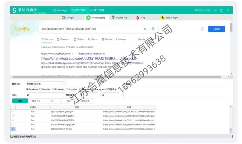
Task: Open the WhatsApp section in top bar
Action: pyautogui.click(x=60, y=11)
